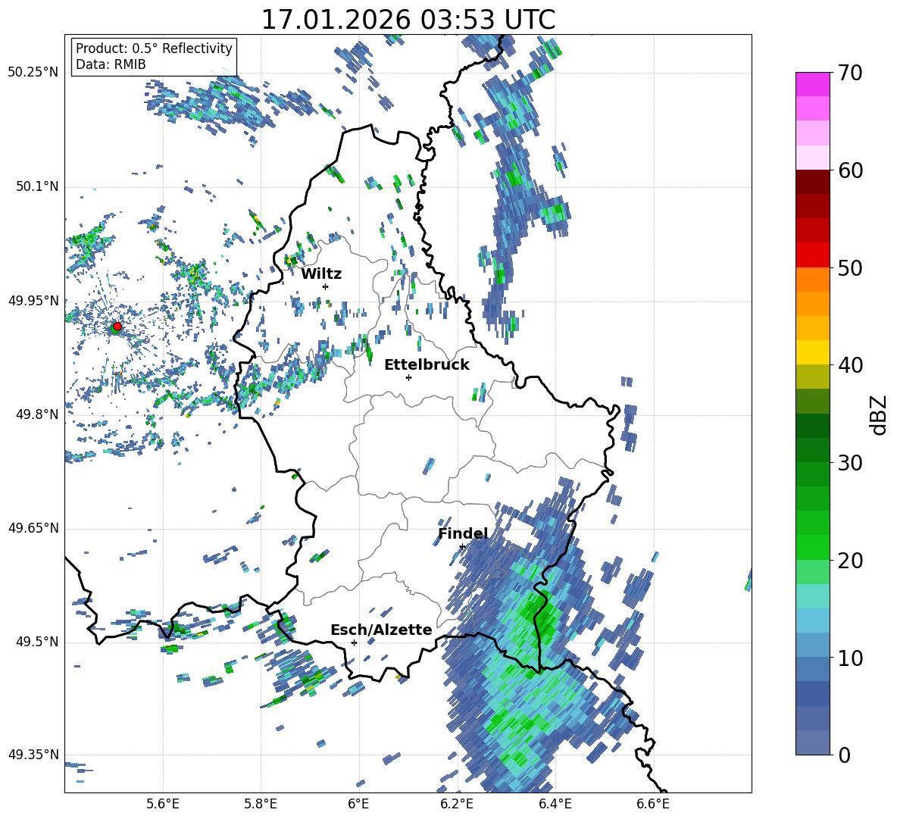The width and height of the screenshot is (897, 819).
Task: Click the 49.95°N latitude label
Action: pyautogui.click(x=33, y=301)
